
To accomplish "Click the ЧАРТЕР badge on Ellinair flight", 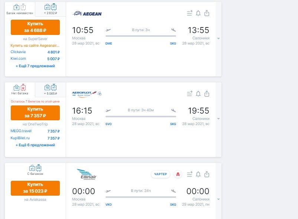I will [x=160, y=174].
